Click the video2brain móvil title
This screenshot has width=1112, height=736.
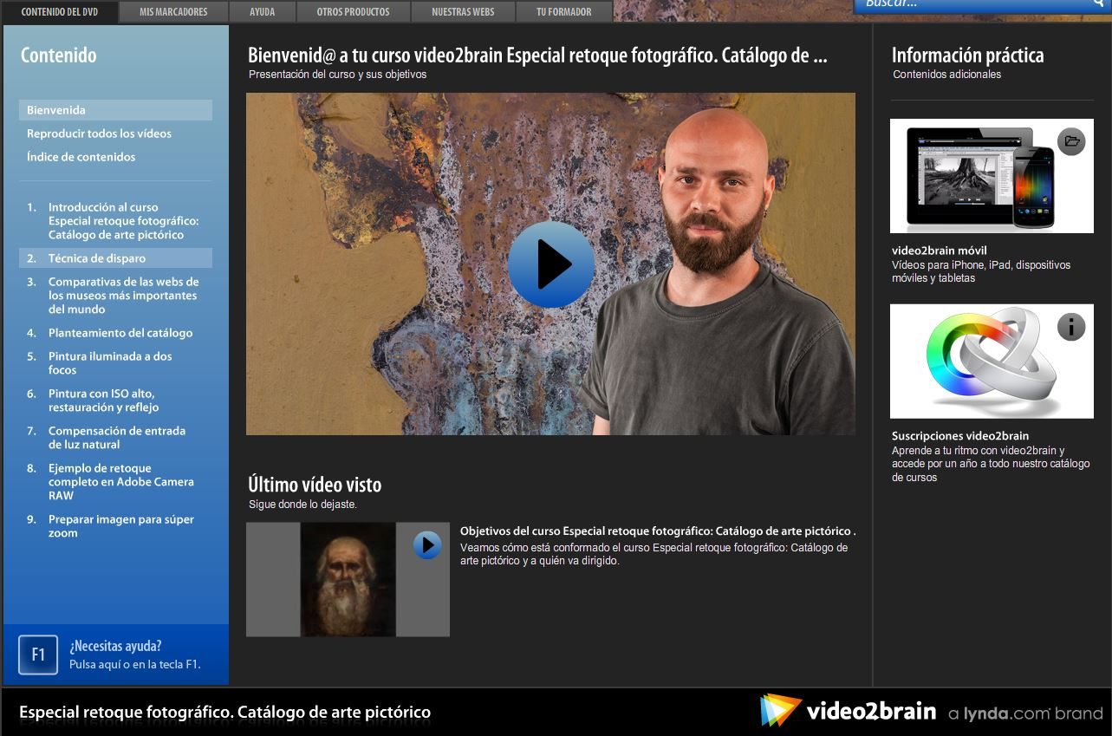[x=940, y=251]
